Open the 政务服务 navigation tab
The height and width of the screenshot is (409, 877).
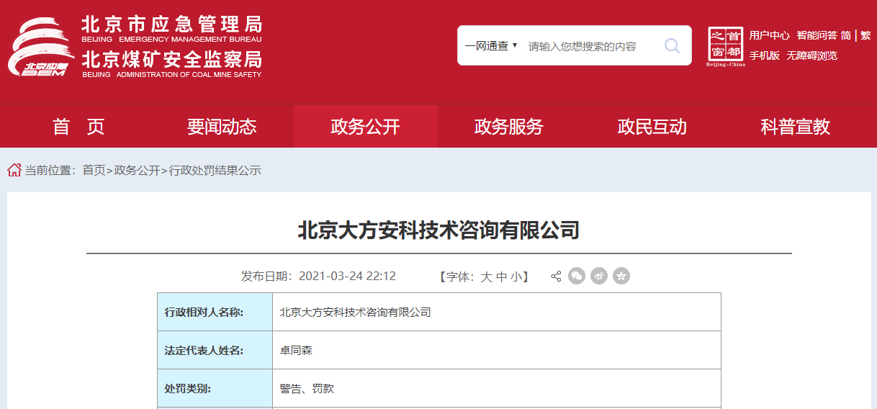pyautogui.click(x=508, y=127)
